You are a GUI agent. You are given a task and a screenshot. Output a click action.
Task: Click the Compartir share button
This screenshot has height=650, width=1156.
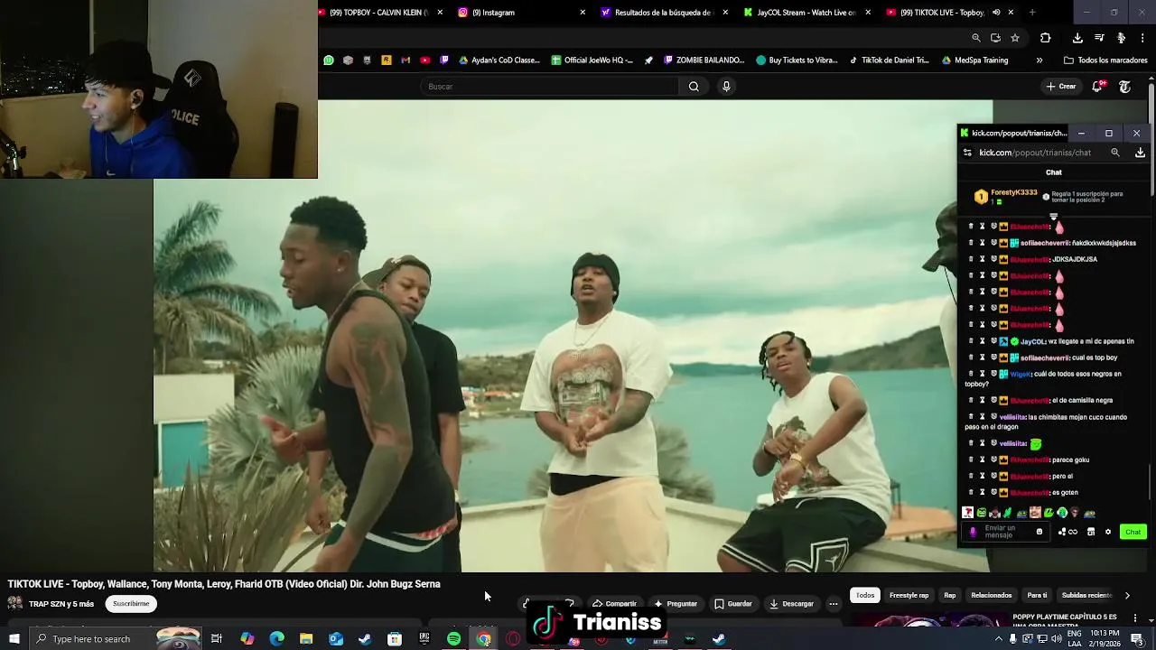(x=614, y=604)
